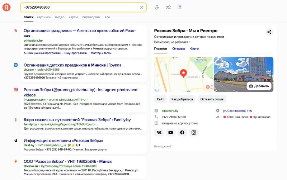Select the поиск tab
Image resolution: width=287 pixels, height=180 pixels.
[x=29, y=17]
